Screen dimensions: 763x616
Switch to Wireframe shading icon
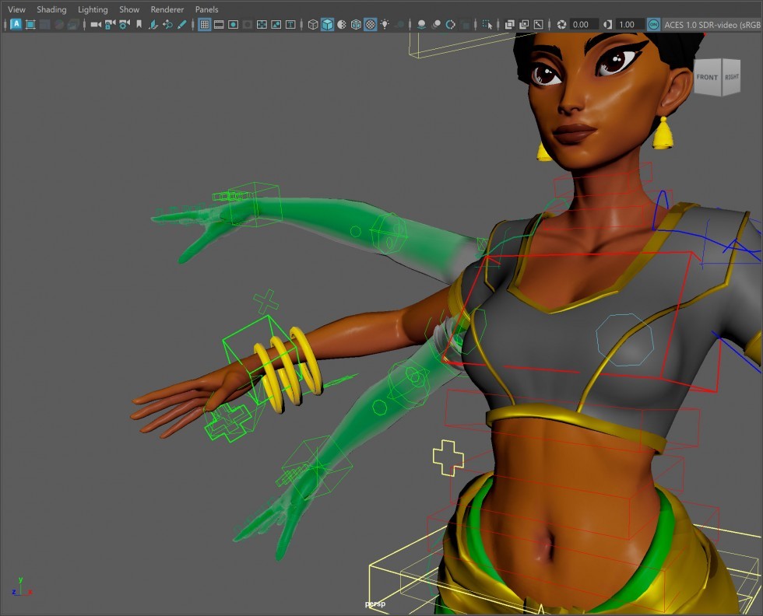pyautogui.click(x=313, y=24)
